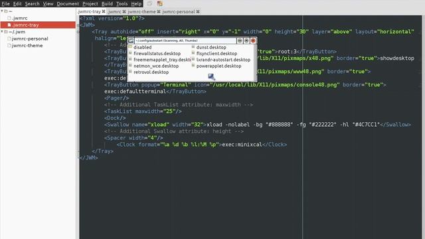Click the exec:defaultterminal line in editor
Screen dimensions: 425x239
click(155, 92)
